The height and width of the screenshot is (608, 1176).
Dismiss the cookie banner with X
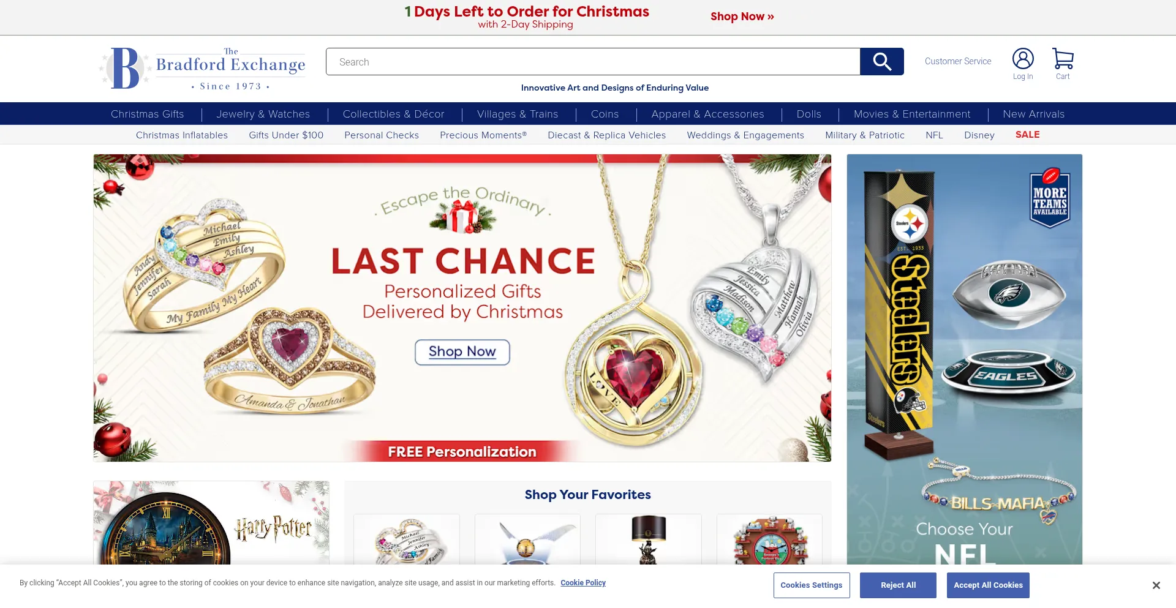pyautogui.click(x=1156, y=585)
